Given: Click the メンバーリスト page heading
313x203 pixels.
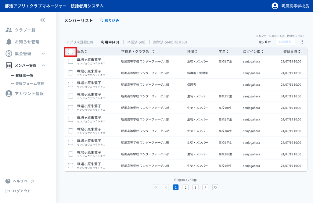Looking at the screenshot, I should click(x=79, y=20).
